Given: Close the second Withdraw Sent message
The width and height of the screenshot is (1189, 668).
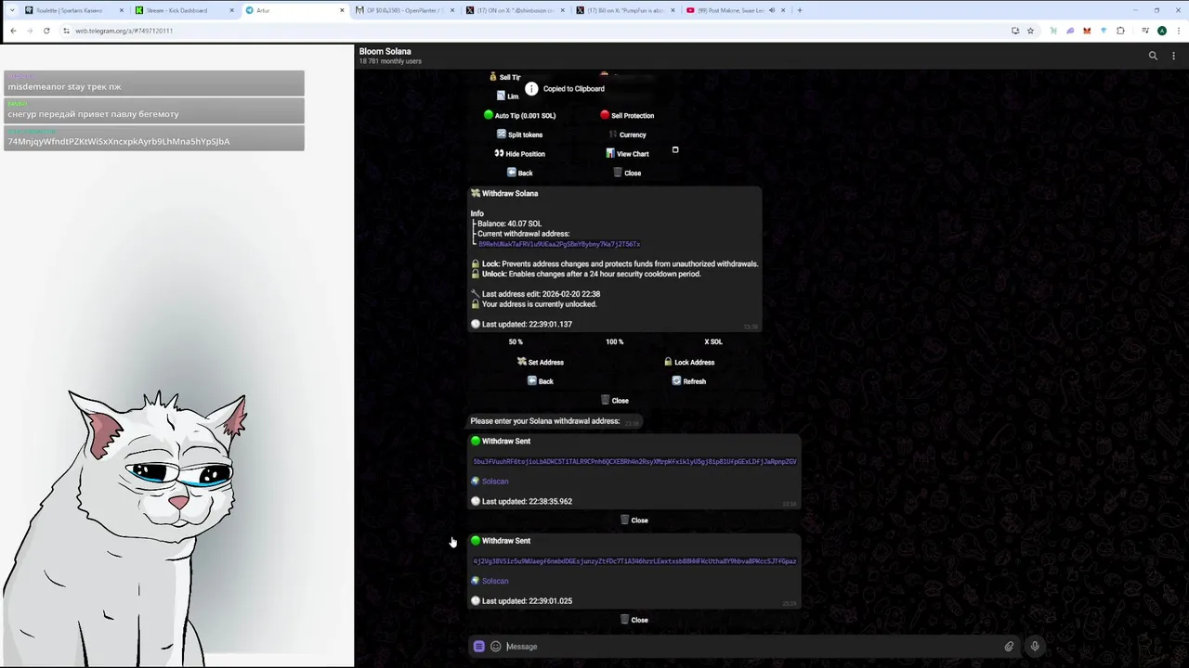Looking at the screenshot, I should [x=634, y=620].
